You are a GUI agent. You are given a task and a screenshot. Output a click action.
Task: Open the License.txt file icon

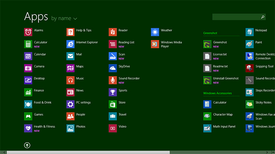click(x=207, y=56)
